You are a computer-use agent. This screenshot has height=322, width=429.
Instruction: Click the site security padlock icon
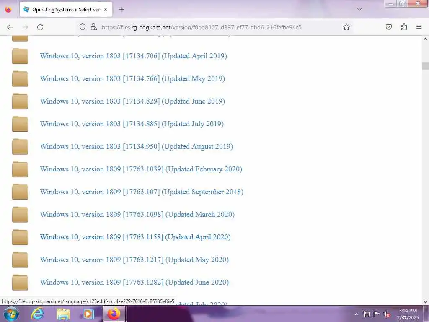pyautogui.click(x=94, y=27)
